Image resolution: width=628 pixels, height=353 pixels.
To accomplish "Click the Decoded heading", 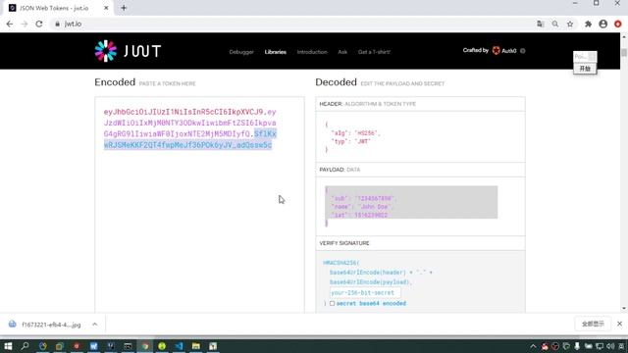I will [x=336, y=82].
